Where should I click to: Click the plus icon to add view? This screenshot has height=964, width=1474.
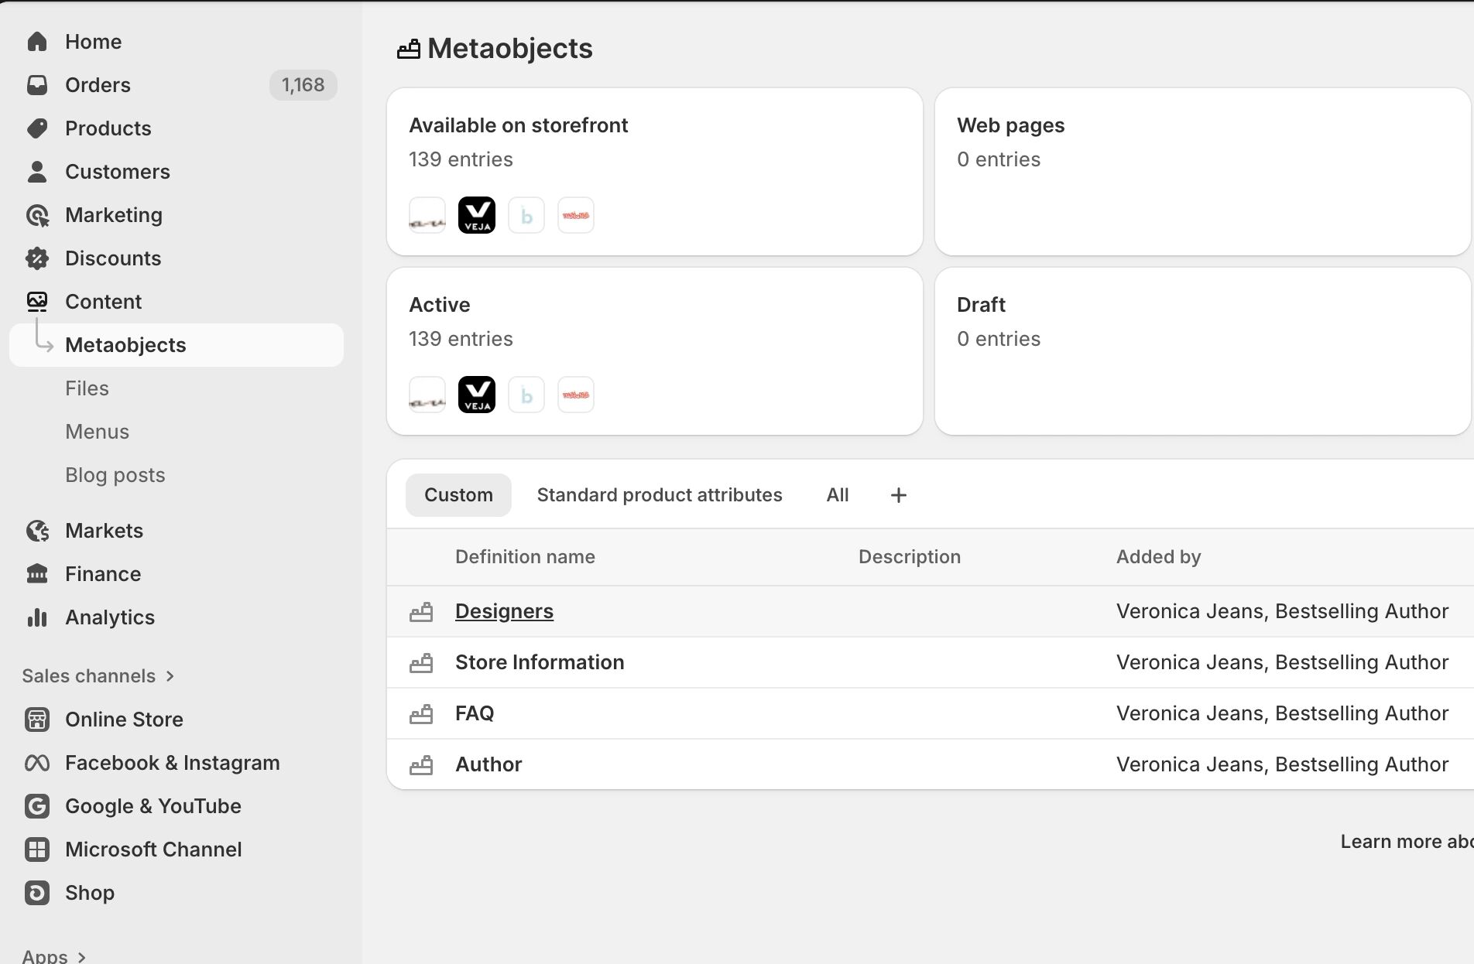(898, 495)
